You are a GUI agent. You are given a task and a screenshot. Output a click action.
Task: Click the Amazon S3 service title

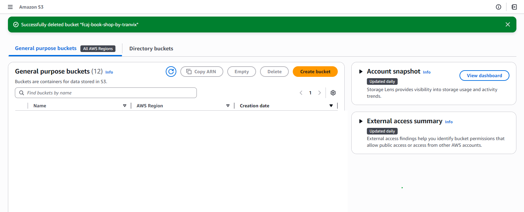[x=31, y=7]
